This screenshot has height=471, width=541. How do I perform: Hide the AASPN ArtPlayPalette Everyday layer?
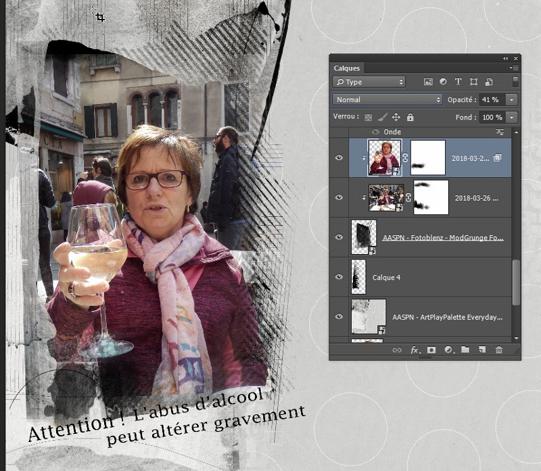pos(339,316)
